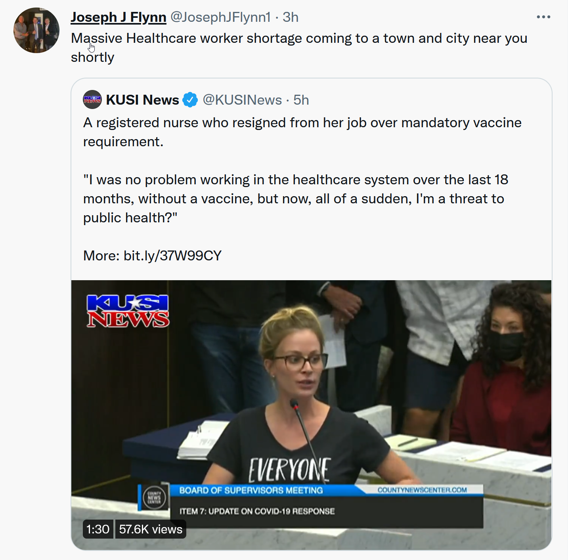Click the 3h timestamp on the tweet
568x560 pixels.
pos(291,17)
